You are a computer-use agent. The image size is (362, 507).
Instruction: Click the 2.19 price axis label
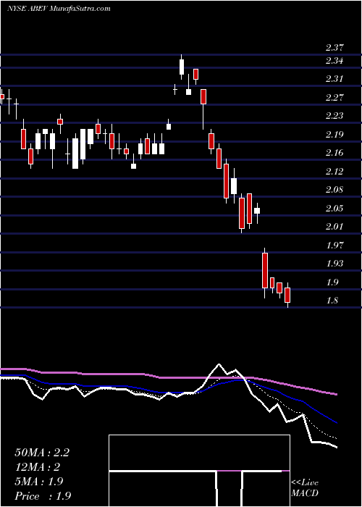[x=334, y=135]
